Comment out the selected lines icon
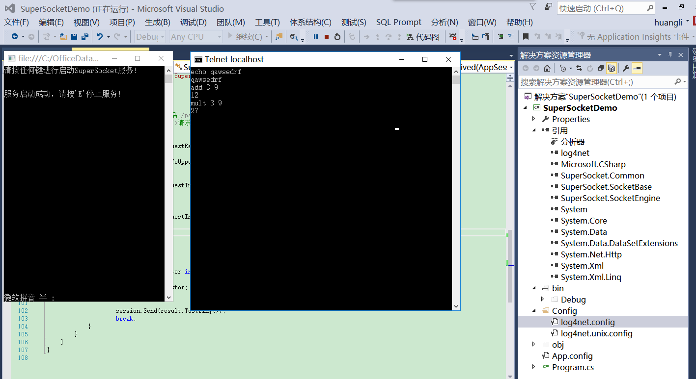The image size is (696, 379). tap(501, 37)
